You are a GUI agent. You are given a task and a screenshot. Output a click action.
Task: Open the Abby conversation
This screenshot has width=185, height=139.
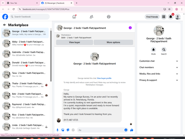(x=25, y=43)
